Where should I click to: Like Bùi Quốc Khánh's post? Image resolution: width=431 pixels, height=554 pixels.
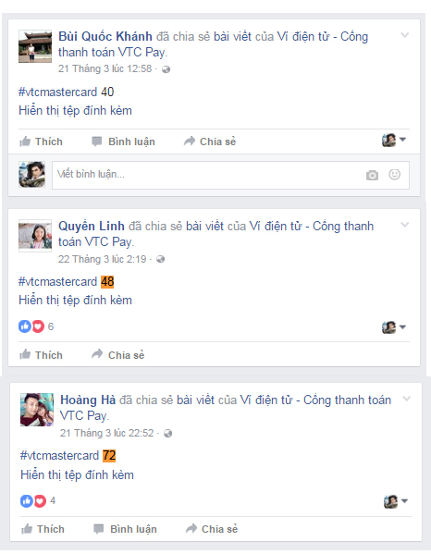click(x=41, y=142)
